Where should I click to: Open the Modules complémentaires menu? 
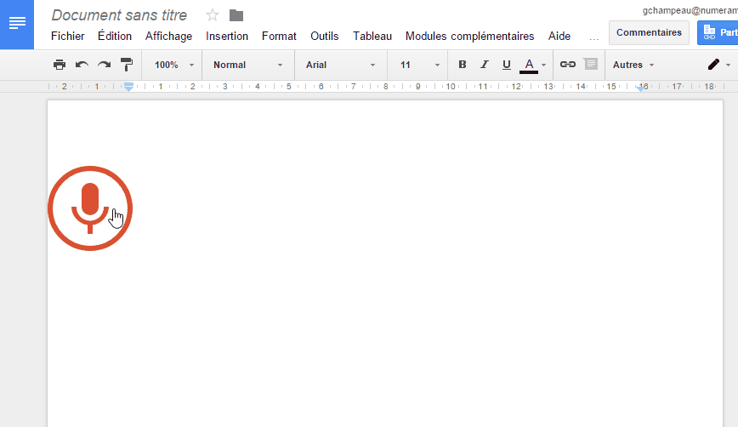[469, 37]
